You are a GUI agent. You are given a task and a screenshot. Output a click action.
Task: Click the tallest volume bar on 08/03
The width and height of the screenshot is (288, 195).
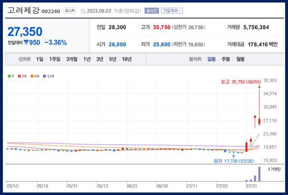(x=259, y=174)
